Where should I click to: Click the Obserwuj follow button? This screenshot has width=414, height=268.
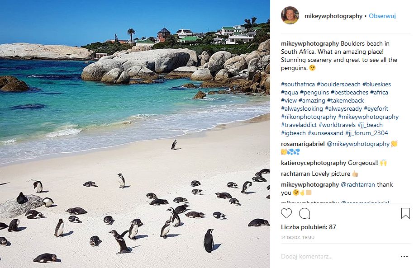[x=382, y=16]
